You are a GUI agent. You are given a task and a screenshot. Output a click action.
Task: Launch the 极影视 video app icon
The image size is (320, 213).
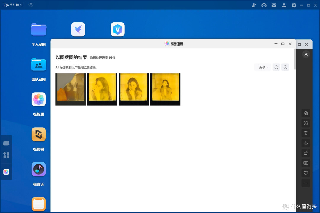(39, 134)
